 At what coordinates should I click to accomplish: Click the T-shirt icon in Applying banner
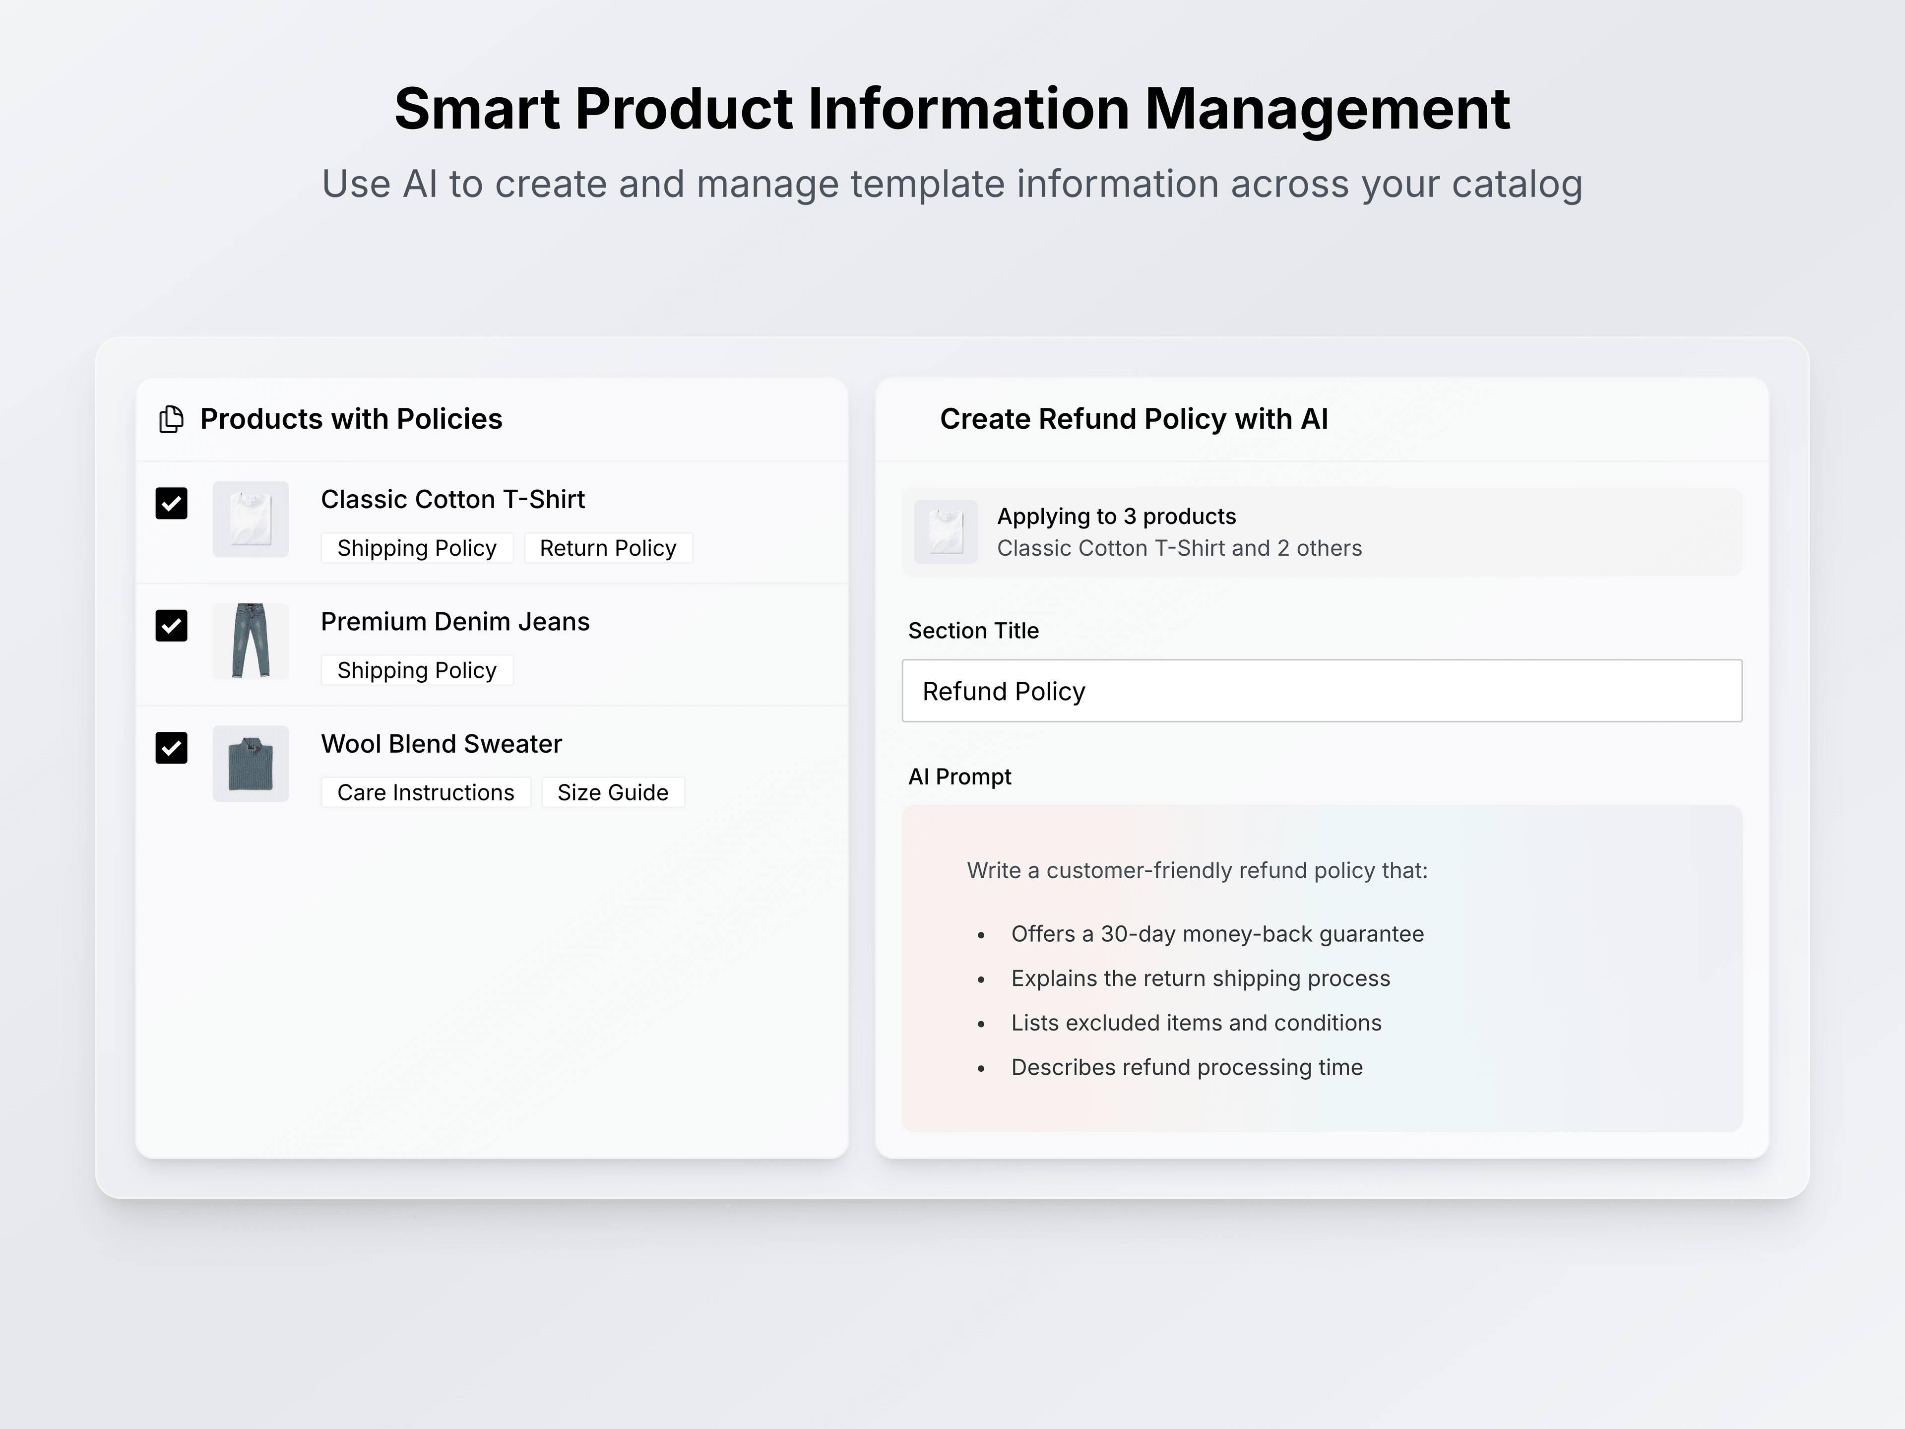[x=946, y=531]
